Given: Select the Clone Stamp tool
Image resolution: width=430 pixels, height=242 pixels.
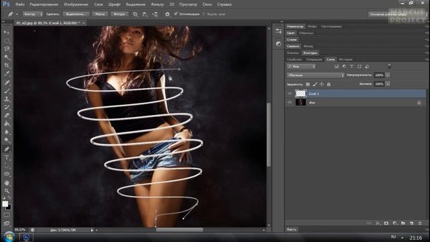Looking at the screenshot, I should click(x=7, y=99).
